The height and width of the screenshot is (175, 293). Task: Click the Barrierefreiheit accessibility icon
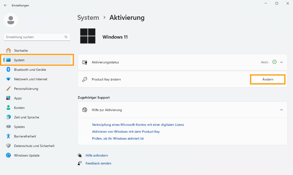point(8,136)
